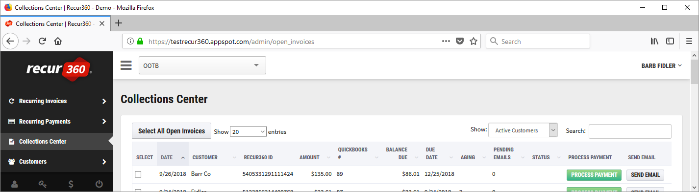This screenshot has height=192, width=699.
Task: Go back with browser back arrow
Action: pyautogui.click(x=10, y=42)
